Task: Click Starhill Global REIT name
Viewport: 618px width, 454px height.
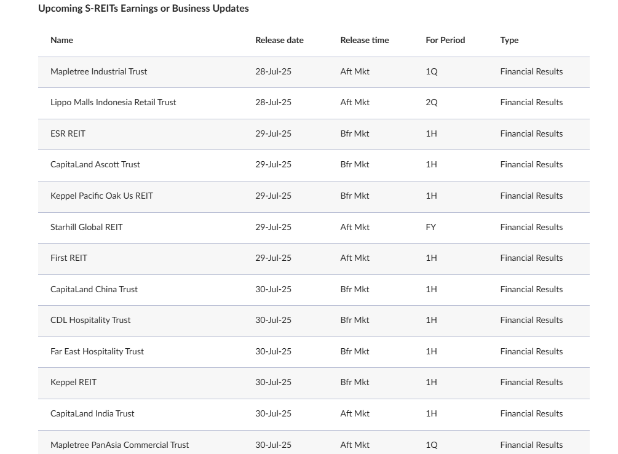Action: [87, 227]
